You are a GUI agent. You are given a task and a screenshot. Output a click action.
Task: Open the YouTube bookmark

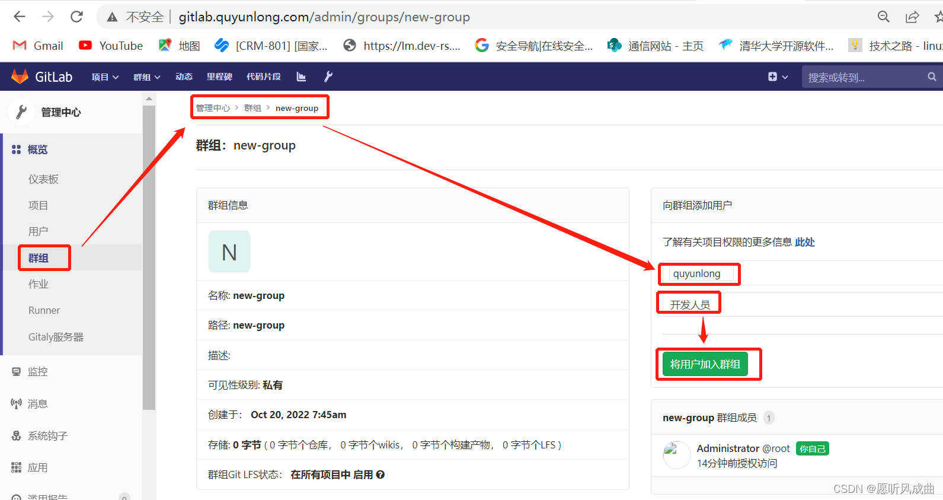[111, 46]
